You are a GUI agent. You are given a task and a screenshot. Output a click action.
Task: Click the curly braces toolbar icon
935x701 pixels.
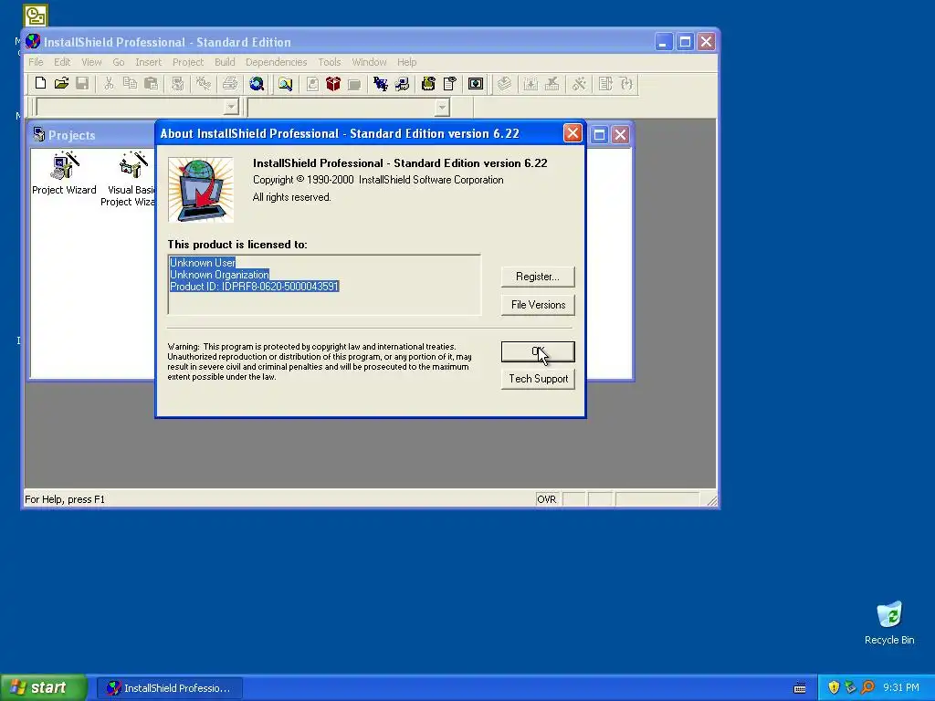(626, 83)
